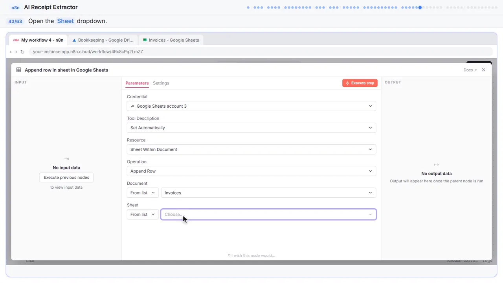This screenshot has height=283, width=503.
Task: Click the Execute step button
Action: click(x=360, y=83)
